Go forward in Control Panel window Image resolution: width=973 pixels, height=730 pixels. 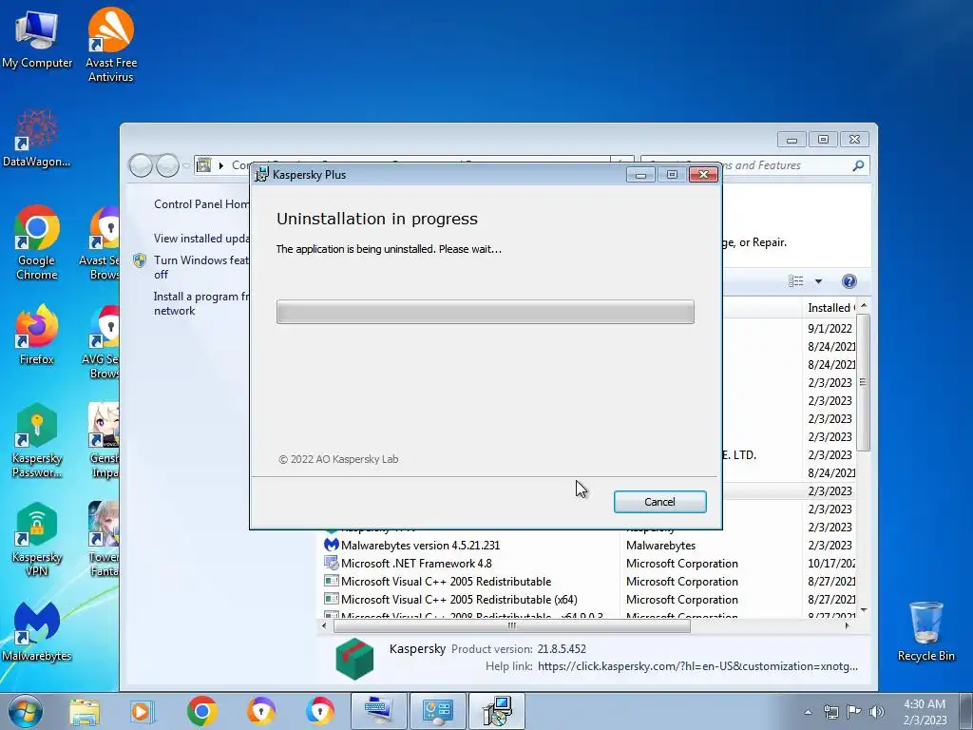coord(167,165)
